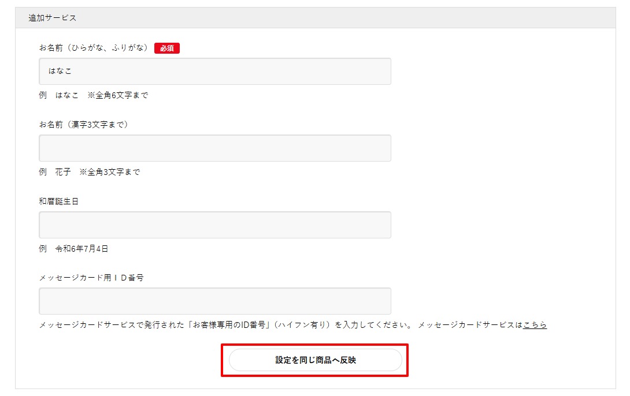Click the 和暦誕生日 label text
This screenshot has height=396, width=630.
(58, 201)
